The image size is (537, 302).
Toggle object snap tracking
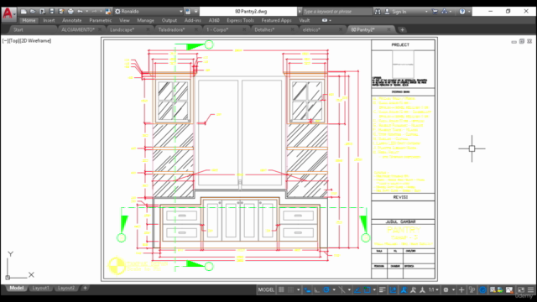point(357,289)
